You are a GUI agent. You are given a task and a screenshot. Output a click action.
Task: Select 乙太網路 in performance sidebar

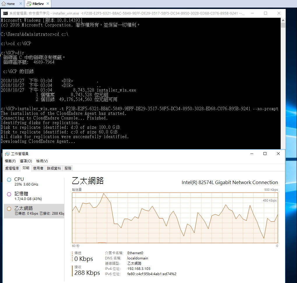34,211
